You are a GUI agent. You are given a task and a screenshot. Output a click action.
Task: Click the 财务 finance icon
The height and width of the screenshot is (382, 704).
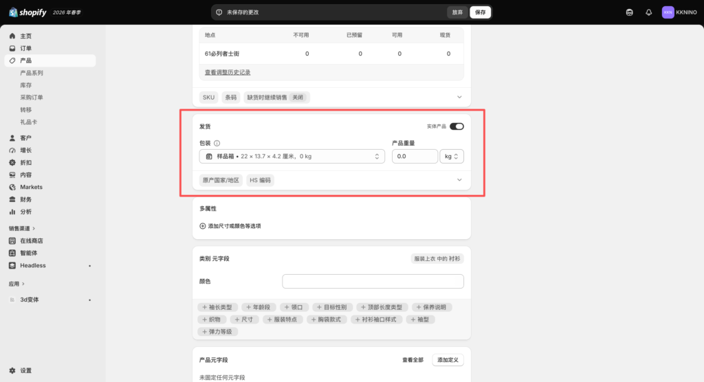click(x=12, y=199)
